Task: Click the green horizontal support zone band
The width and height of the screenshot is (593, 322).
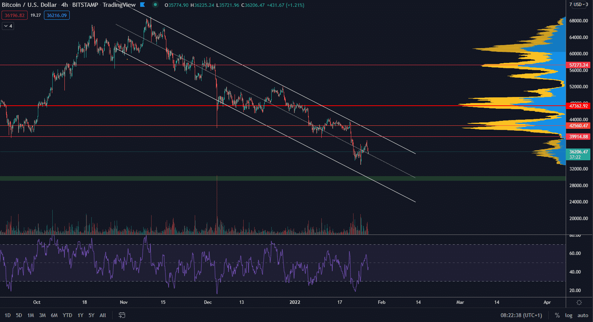Action: point(265,178)
